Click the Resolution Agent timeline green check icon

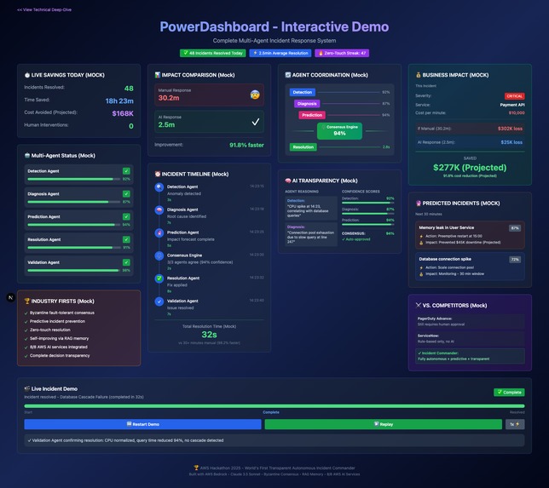pyautogui.click(x=159, y=278)
